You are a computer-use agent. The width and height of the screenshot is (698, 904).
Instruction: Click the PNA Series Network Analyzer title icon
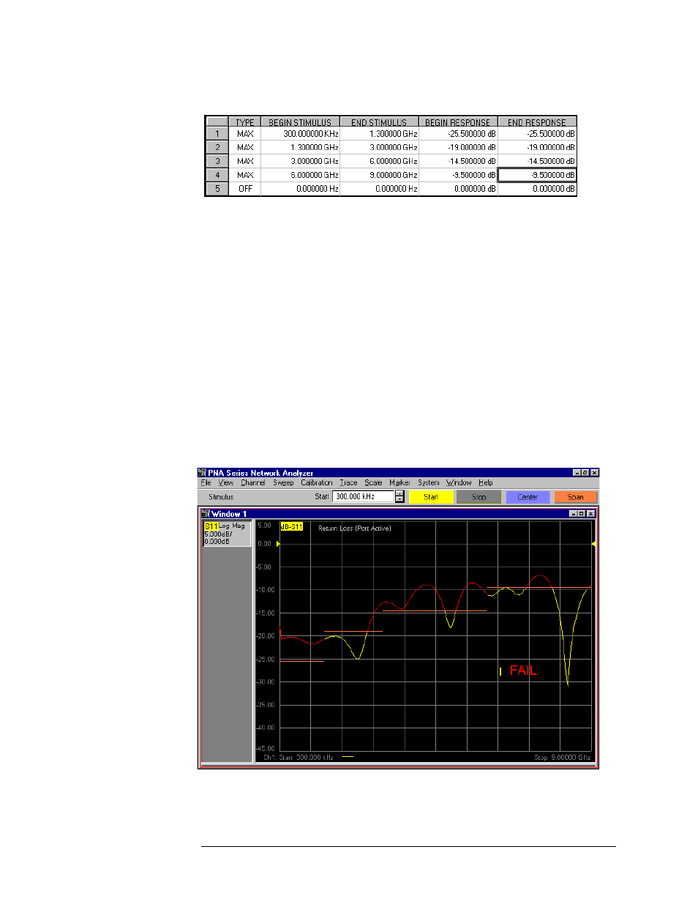(x=203, y=473)
